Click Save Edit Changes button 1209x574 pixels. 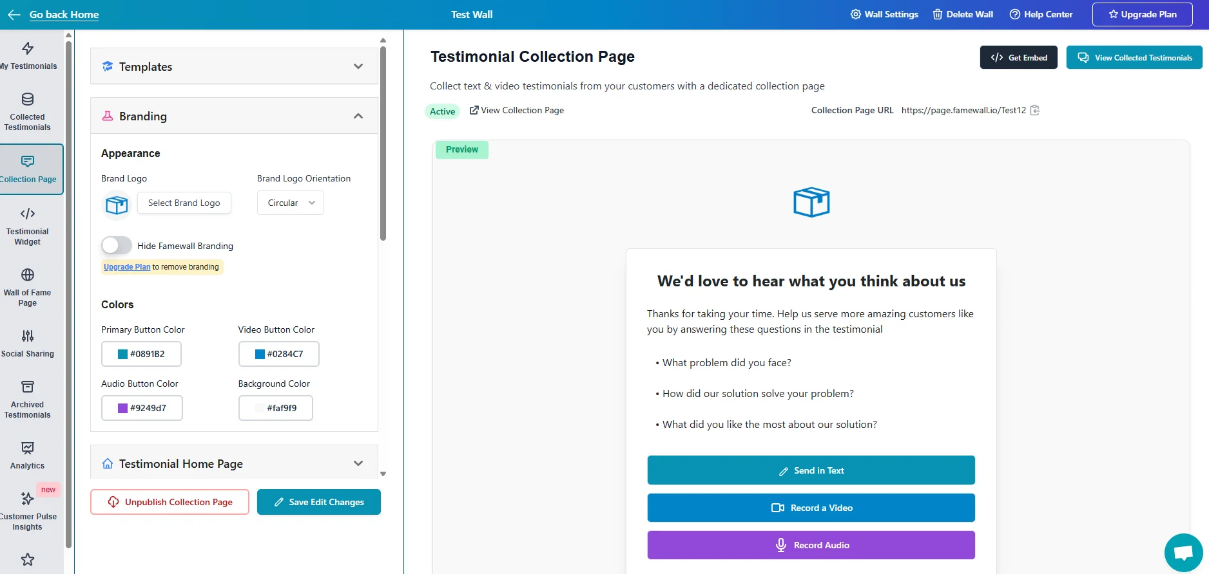pyautogui.click(x=319, y=502)
